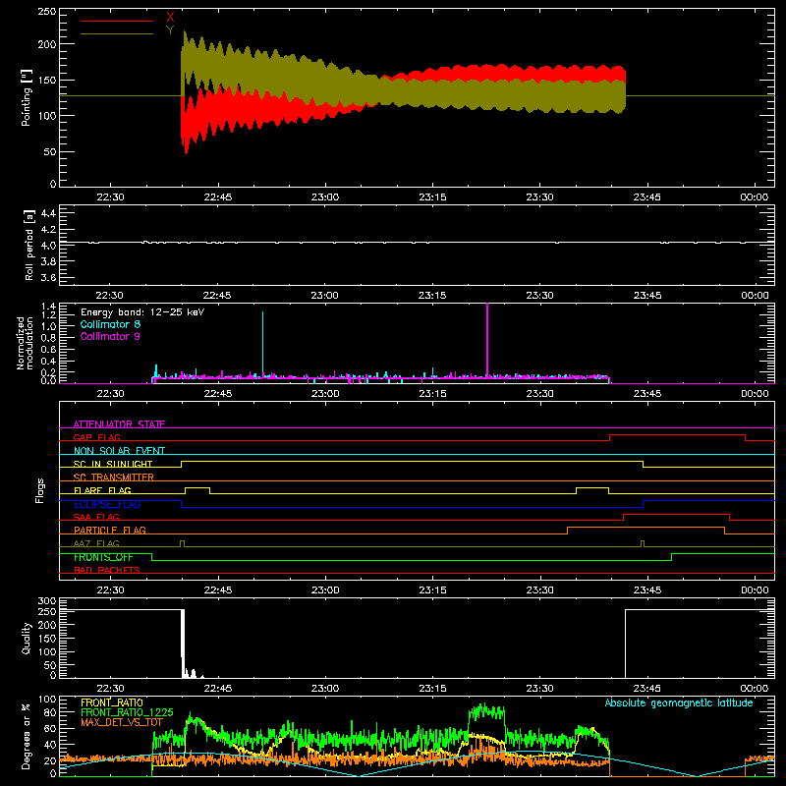Click the Collimator 8 legend label
The height and width of the screenshot is (786, 786).
coord(110,324)
